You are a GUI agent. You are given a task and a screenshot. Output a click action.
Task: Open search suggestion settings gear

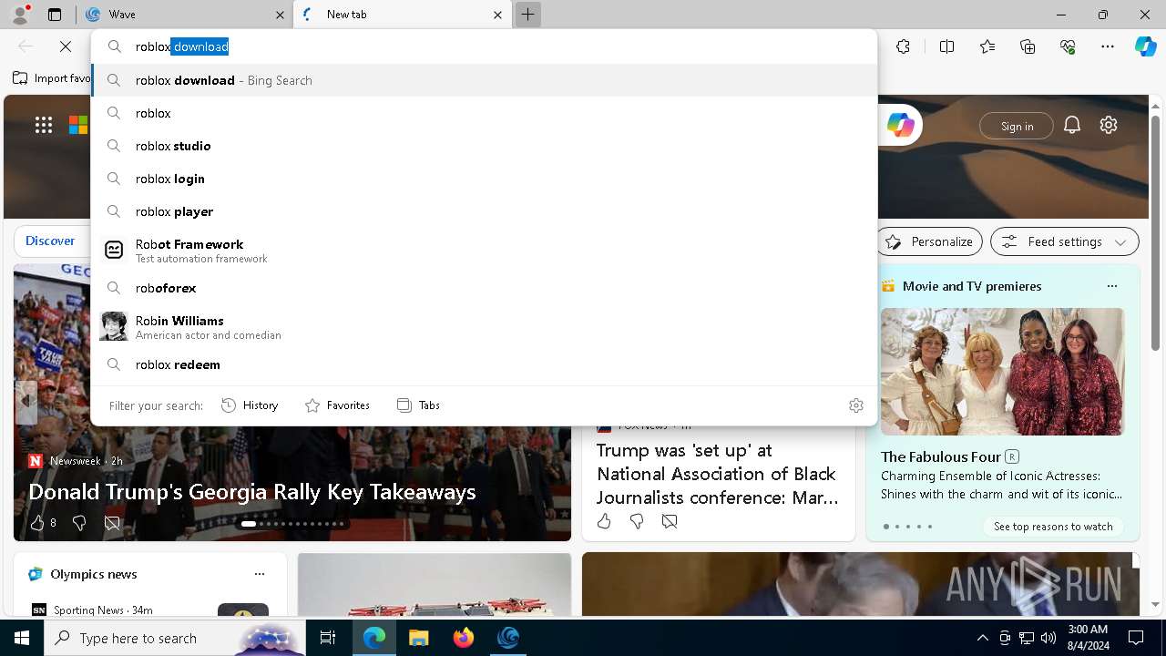point(855,405)
